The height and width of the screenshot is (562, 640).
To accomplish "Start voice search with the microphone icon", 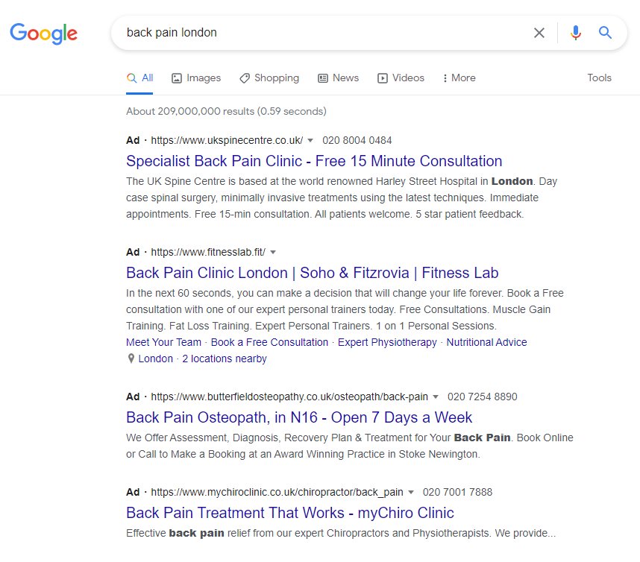I will coord(576,33).
